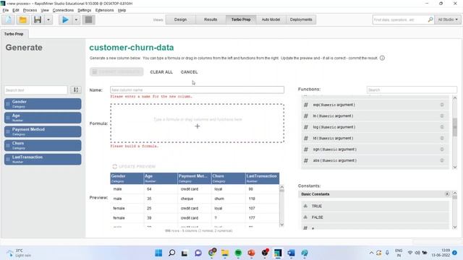This screenshot has height=260, width=463.
Task: Insert the FALSE constant
Action: pos(375,217)
